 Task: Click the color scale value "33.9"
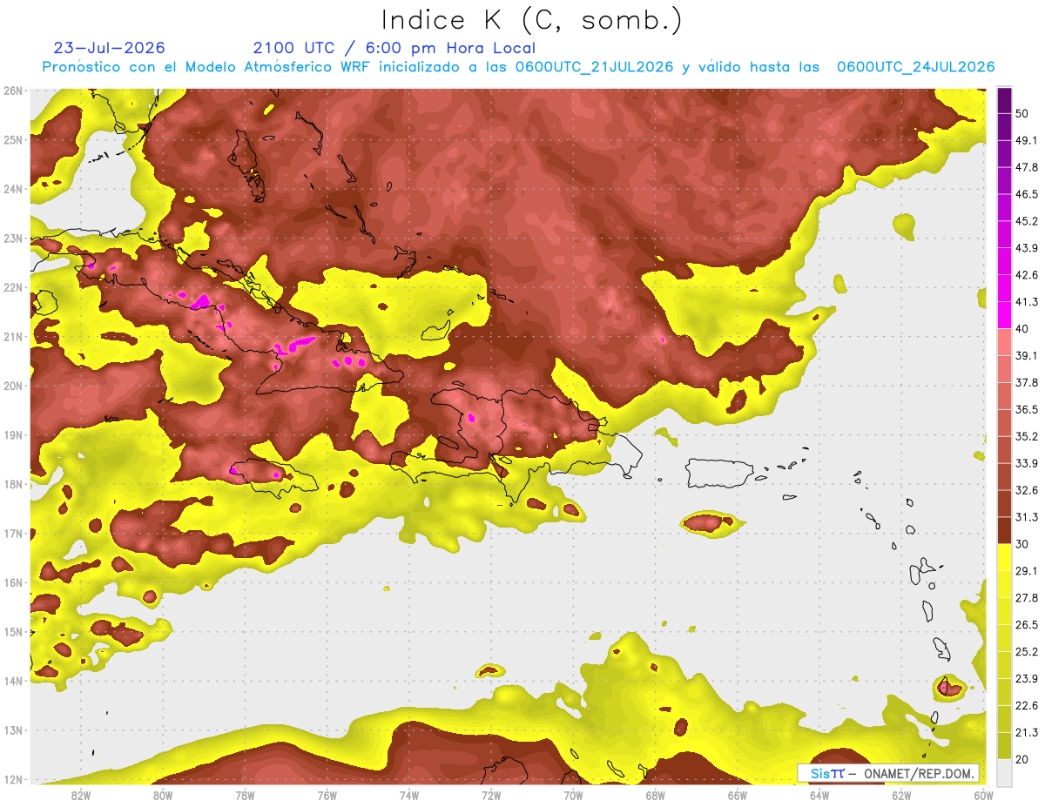(x=1027, y=463)
